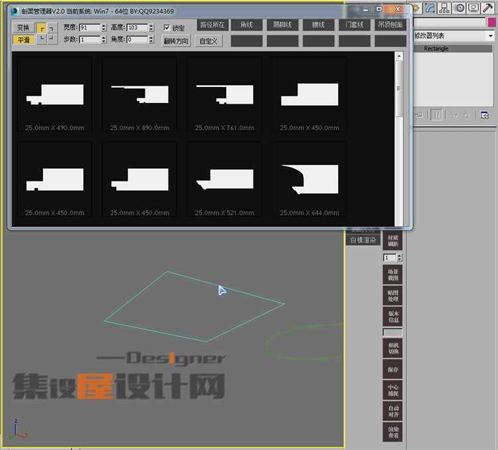The height and width of the screenshot is (450, 498).
Task: Switch to the 门套线 door frame category
Action: point(354,25)
